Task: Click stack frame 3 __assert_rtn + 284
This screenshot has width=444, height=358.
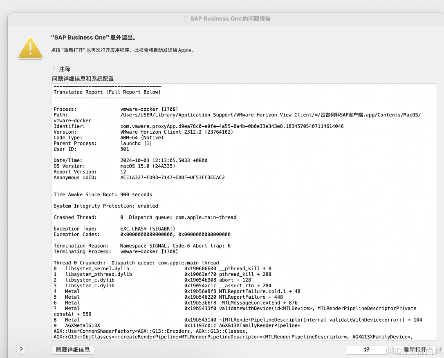Action: click(x=162, y=286)
